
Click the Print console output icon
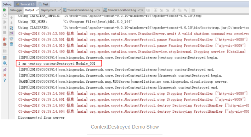pos(11,39)
